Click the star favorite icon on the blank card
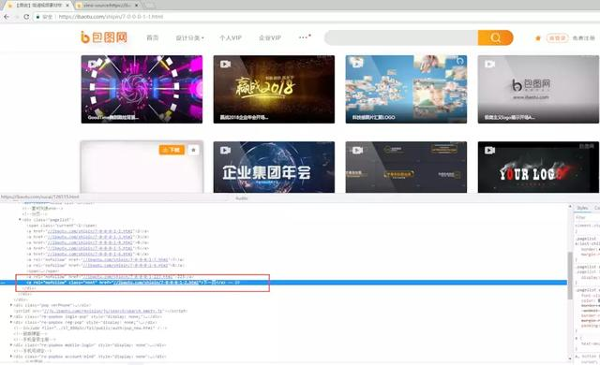This screenshot has width=600, height=365. click(194, 150)
